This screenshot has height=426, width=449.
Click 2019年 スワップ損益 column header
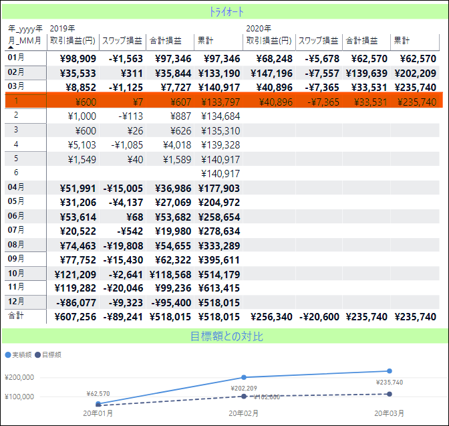tap(122, 40)
